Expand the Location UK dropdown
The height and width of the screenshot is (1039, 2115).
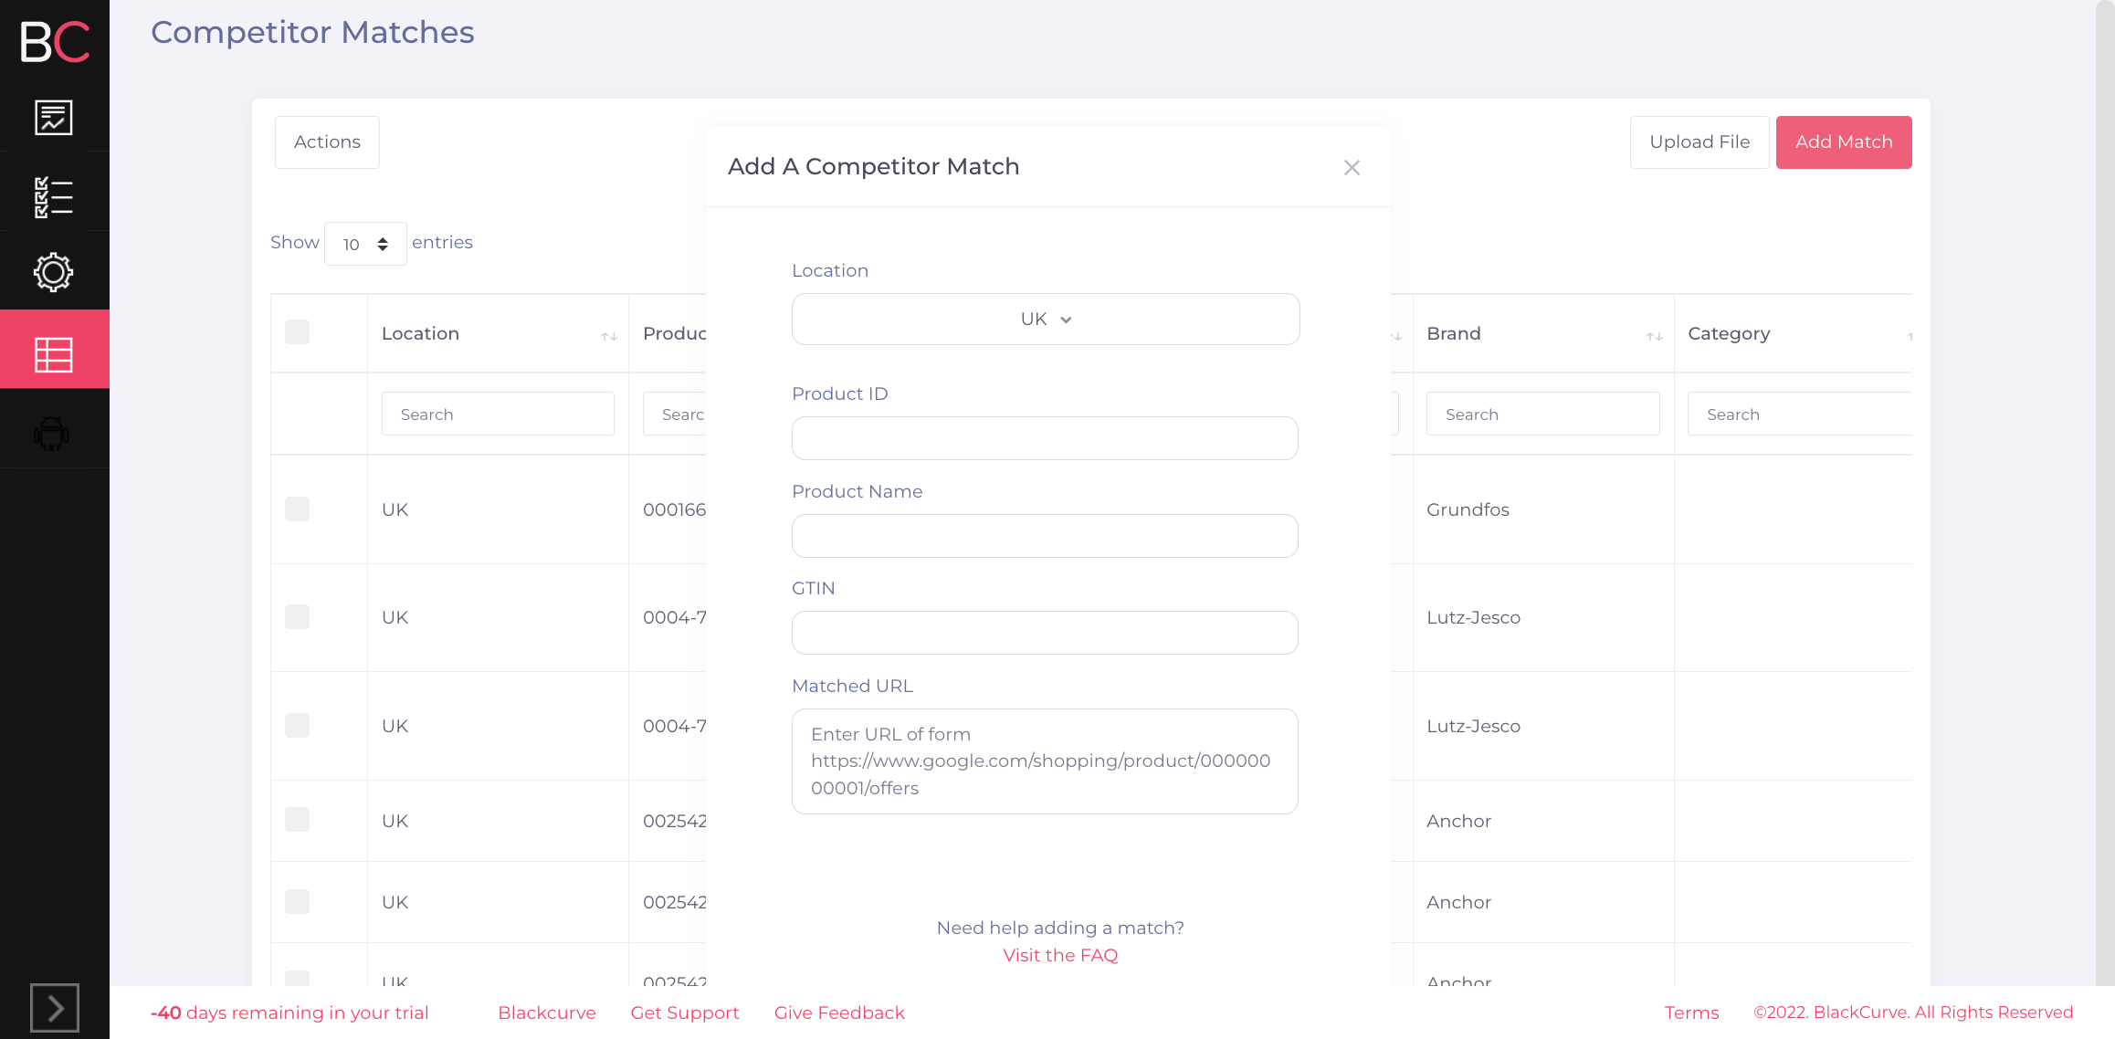(1046, 319)
